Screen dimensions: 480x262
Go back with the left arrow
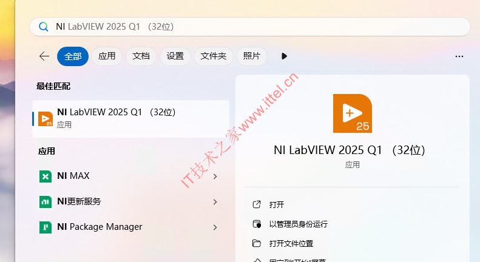[x=44, y=56]
